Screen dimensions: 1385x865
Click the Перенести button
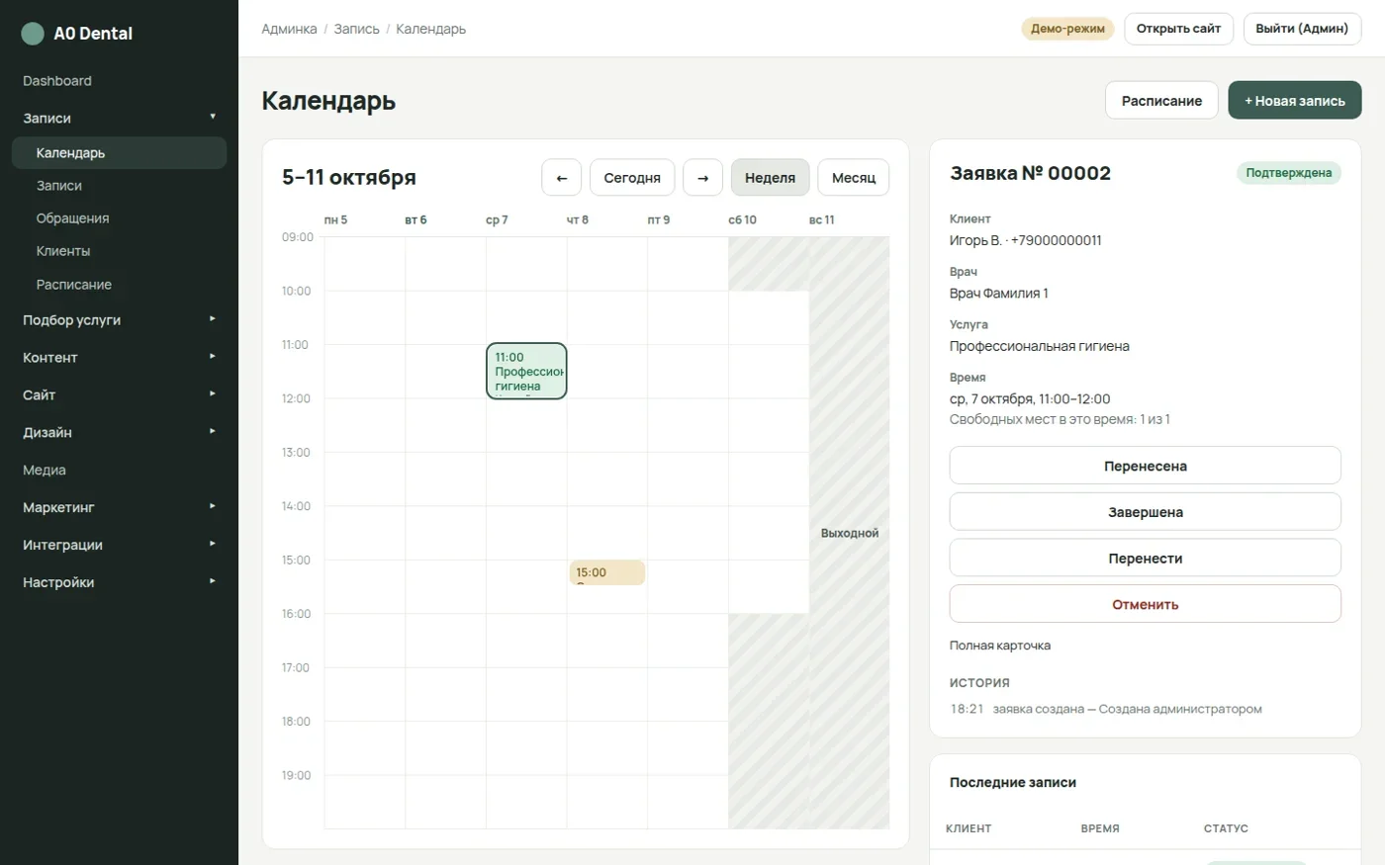click(1145, 559)
